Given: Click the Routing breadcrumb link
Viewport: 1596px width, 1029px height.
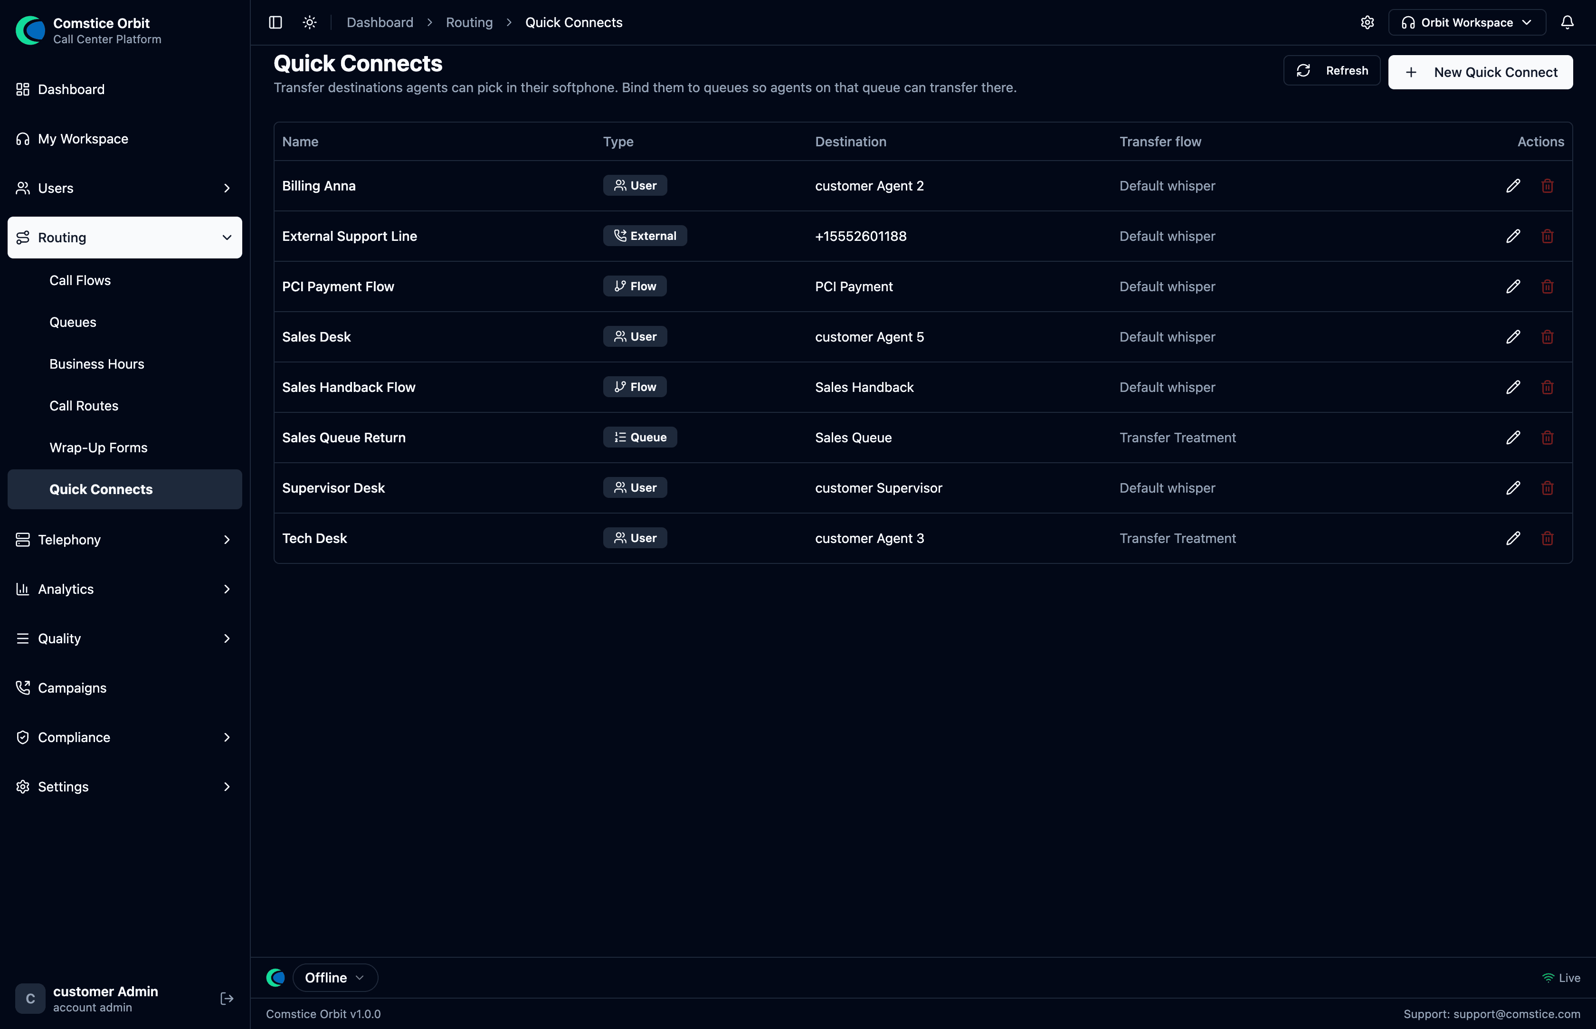Looking at the screenshot, I should (x=469, y=23).
